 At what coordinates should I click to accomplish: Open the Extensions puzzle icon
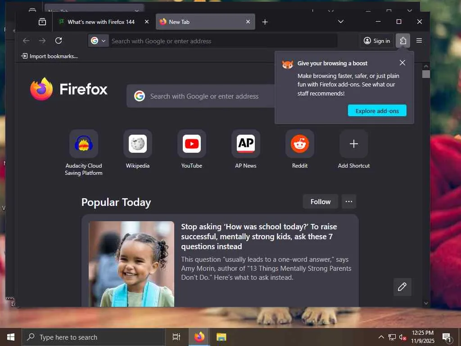click(x=403, y=41)
